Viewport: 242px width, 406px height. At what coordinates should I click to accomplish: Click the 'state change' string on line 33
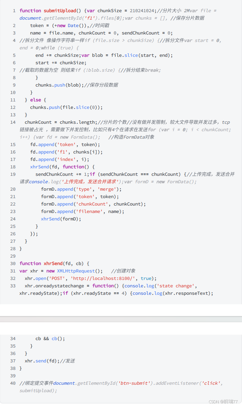176,286
